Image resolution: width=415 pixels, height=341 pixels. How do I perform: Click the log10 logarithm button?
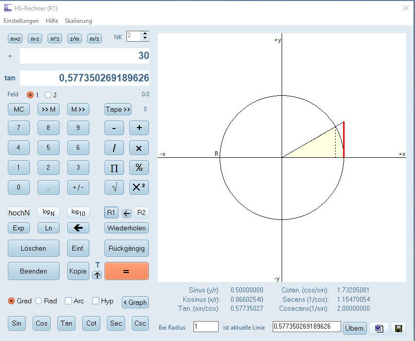tap(78, 212)
